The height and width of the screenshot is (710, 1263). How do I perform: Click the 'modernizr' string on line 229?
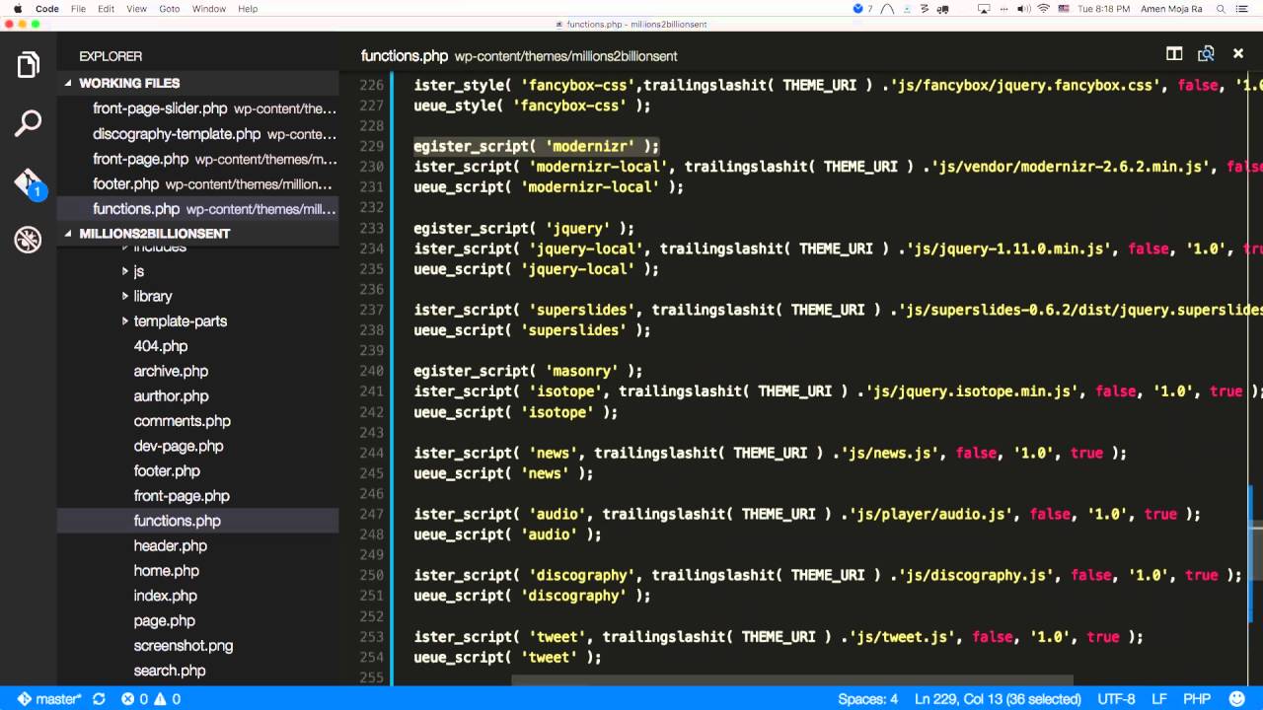coord(589,146)
